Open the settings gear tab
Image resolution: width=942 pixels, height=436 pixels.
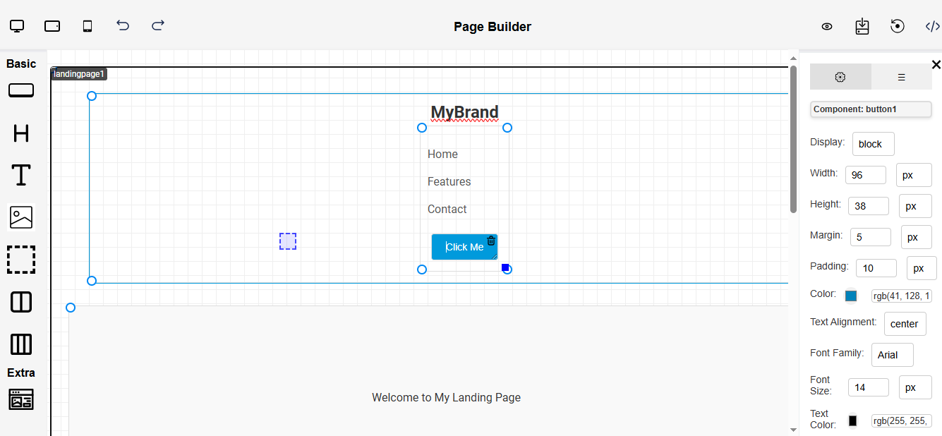pos(840,77)
